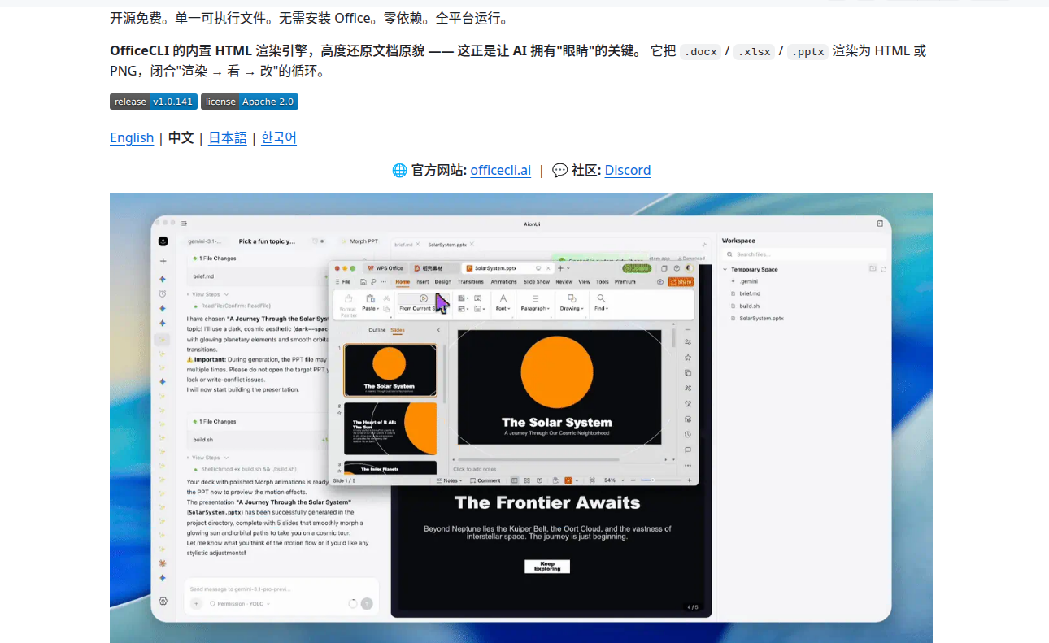Open the officecli.ai website link
1049x643 pixels.
501,170
